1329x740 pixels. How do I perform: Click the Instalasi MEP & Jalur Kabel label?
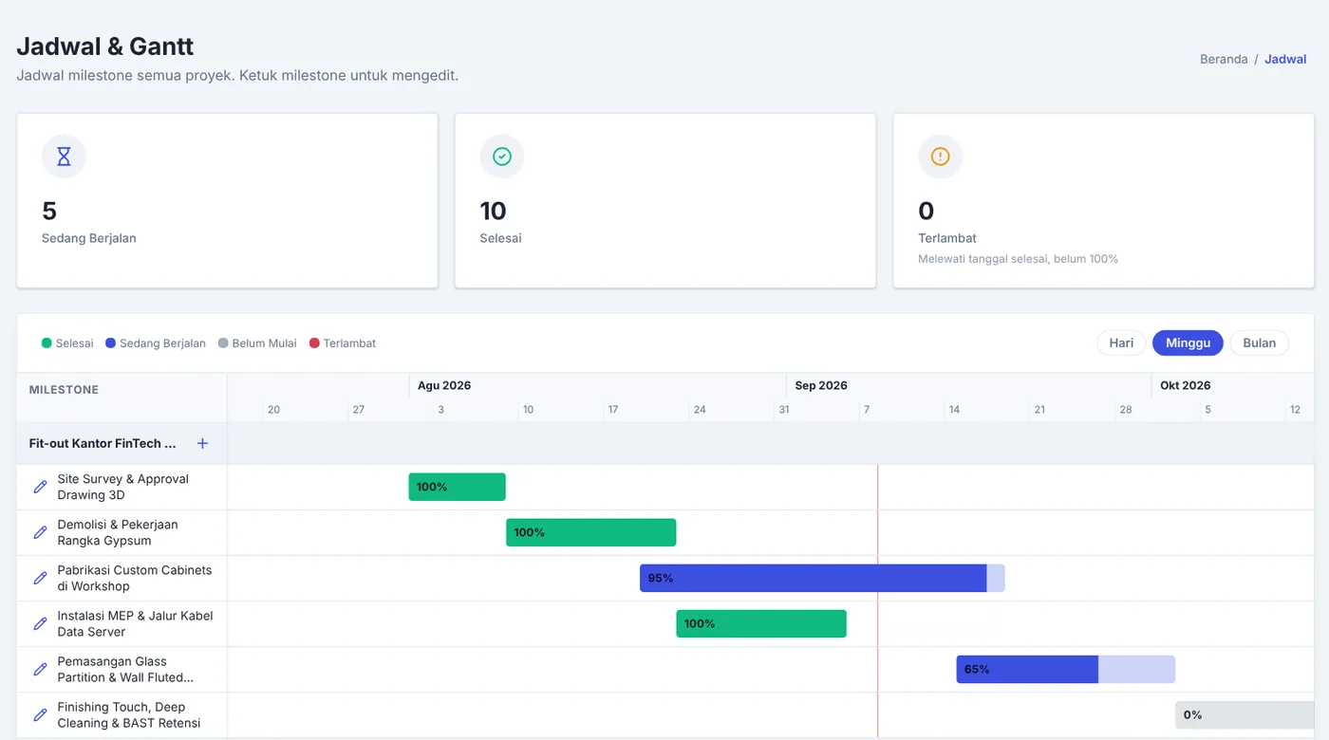135,623
